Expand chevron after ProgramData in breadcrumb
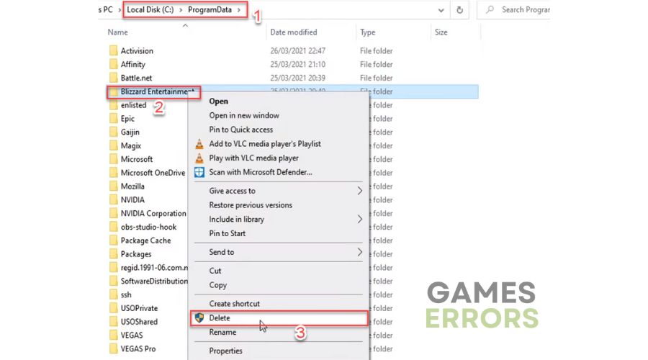Screen dimensions: 648x360 click(x=239, y=10)
